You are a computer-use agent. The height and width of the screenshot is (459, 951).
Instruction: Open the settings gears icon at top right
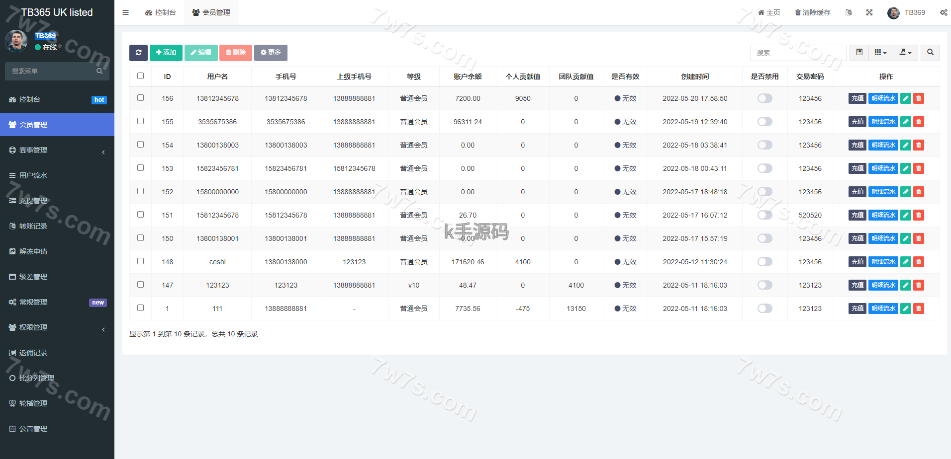coord(944,12)
